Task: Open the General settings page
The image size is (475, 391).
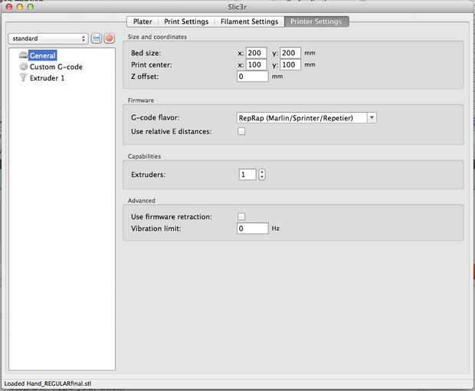Action: tap(42, 55)
